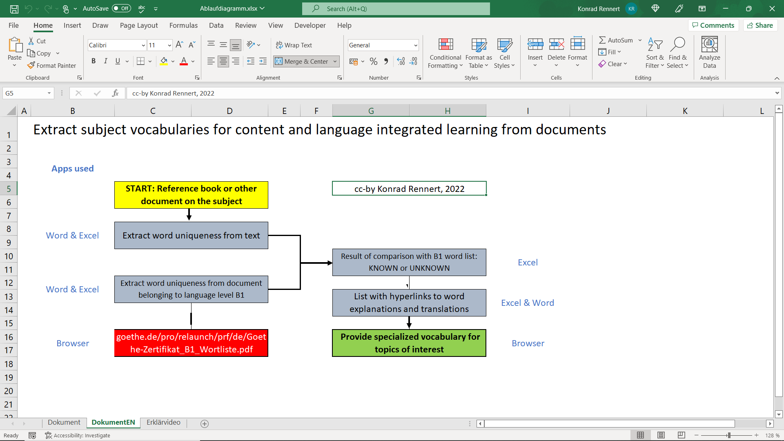Screen dimensions: 784x441
Task: Click in the Search box
Action: (x=396, y=9)
